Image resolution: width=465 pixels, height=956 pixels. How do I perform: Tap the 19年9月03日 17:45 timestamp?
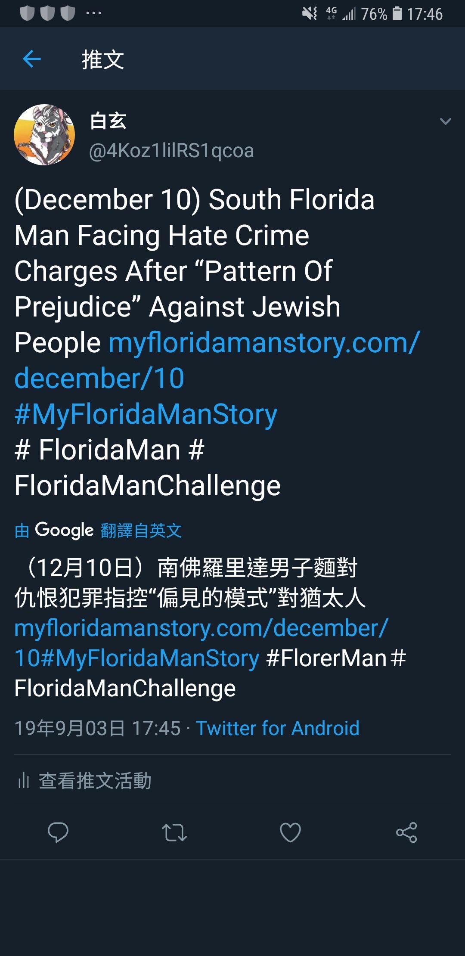[97, 728]
